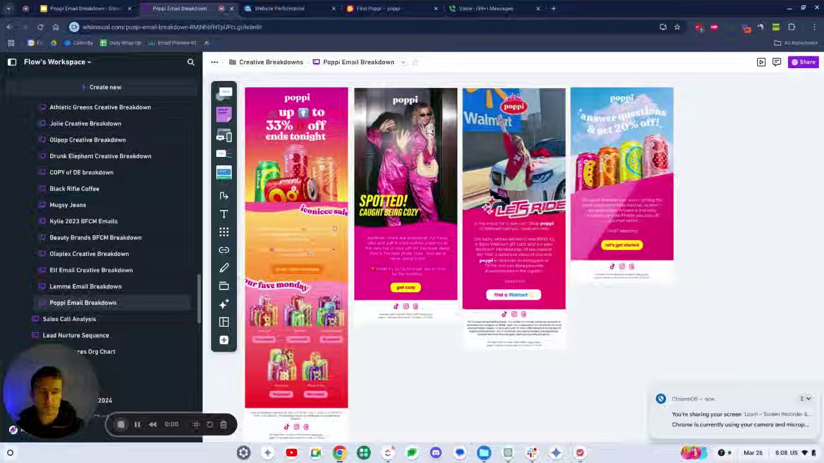Open Lead Nurture Sequence folder
Viewport: 824px width, 463px height.
coord(75,335)
